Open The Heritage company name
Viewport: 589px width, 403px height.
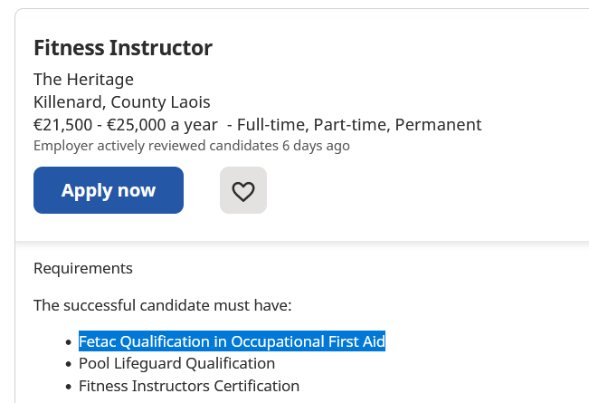(x=83, y=79)
